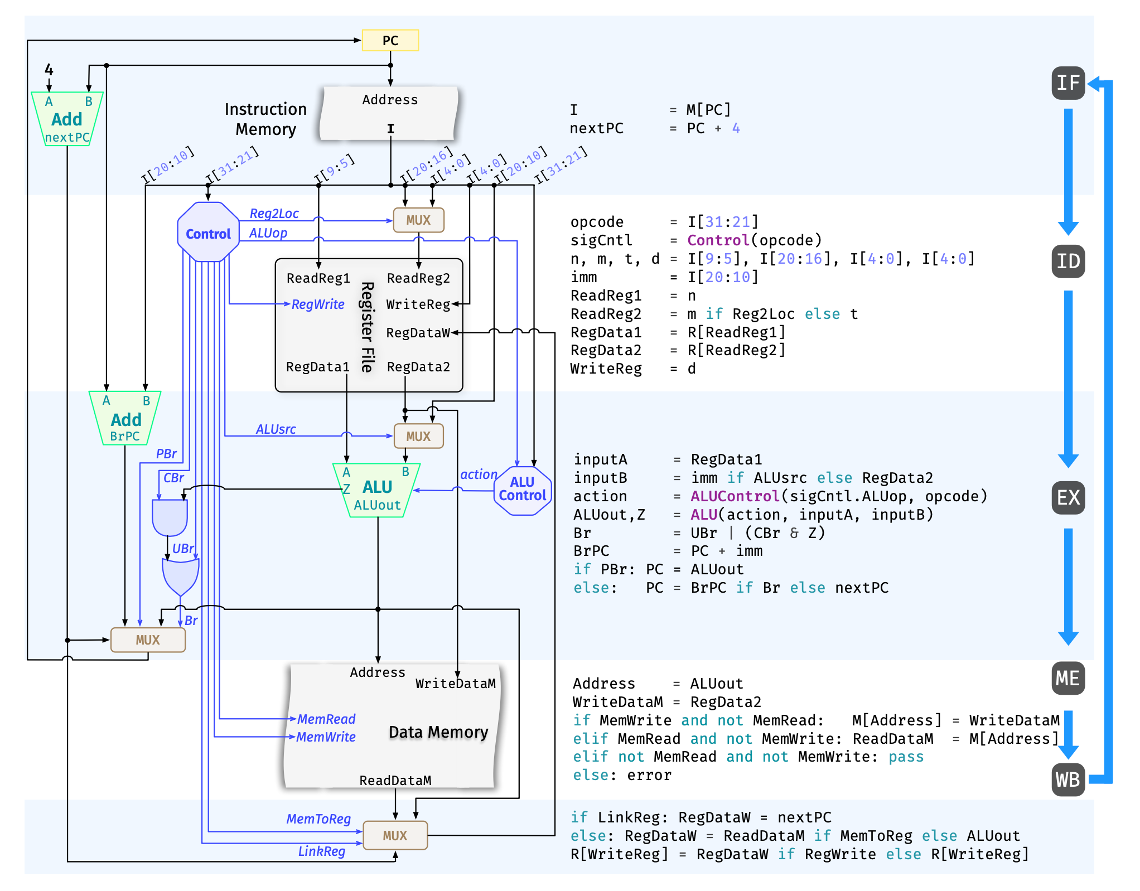Click the nextPC Add block

(67, 120)
